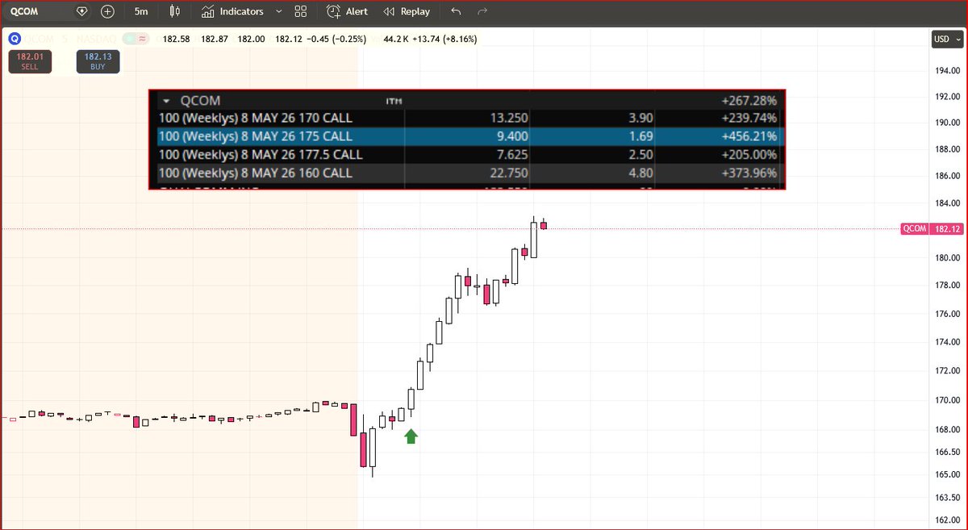Add a symbol with the plus circle icon
Viewport: 968px width, 530px height.
click(107, 12)
